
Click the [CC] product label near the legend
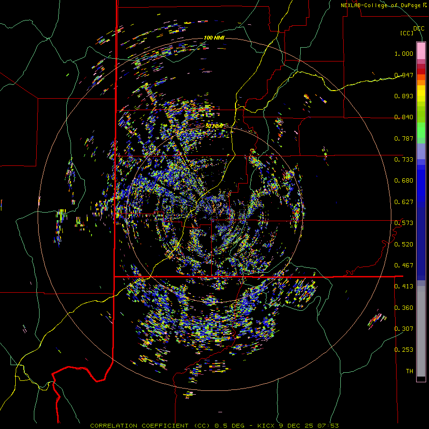pyautogui.click(x=407, y=33)
